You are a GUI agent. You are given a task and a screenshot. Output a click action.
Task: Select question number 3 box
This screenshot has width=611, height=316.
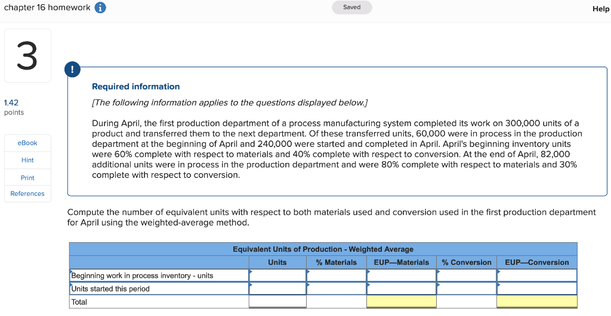27,55
